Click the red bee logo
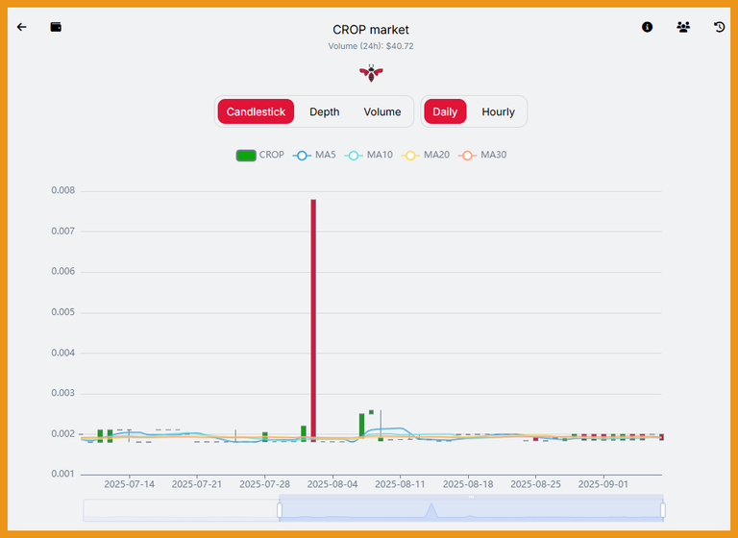The width and height of the screenshot is (738, 538). [x=371, y=73]
